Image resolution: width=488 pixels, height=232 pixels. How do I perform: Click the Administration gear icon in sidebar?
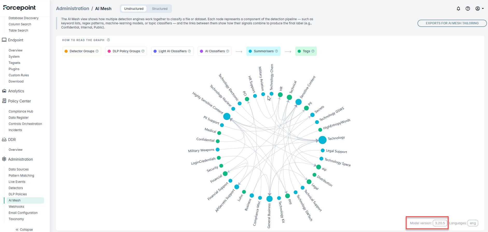tap(4, 159)
